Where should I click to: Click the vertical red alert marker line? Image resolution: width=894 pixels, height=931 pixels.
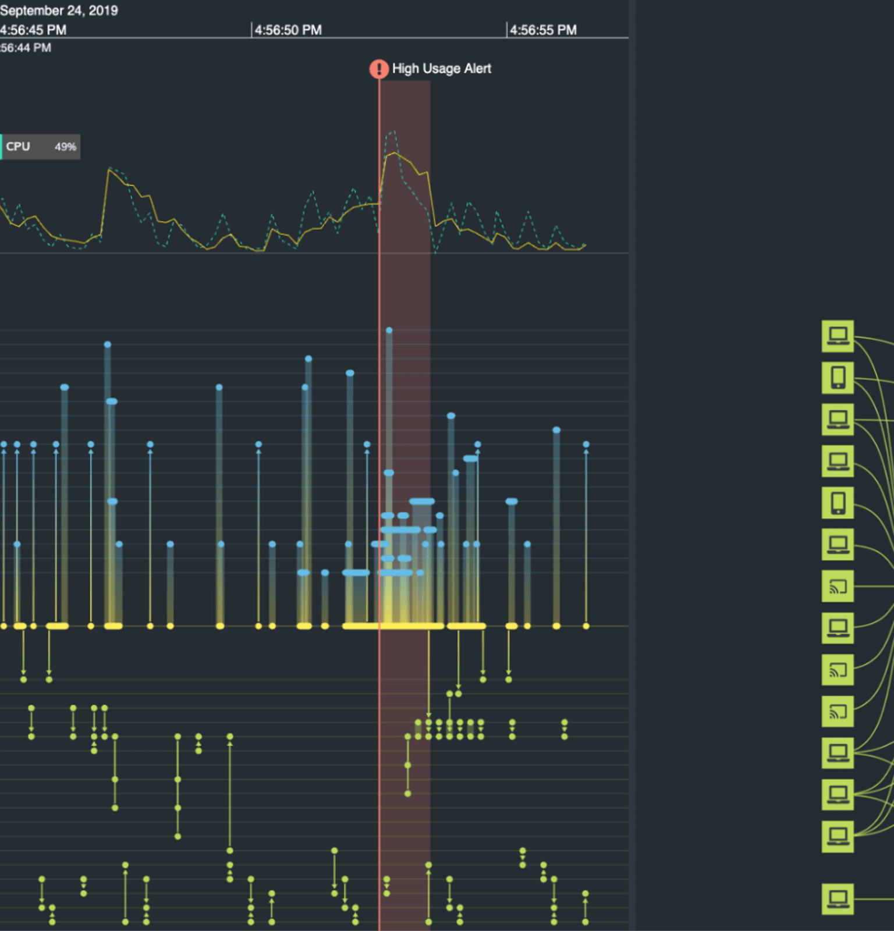point(379,291)
